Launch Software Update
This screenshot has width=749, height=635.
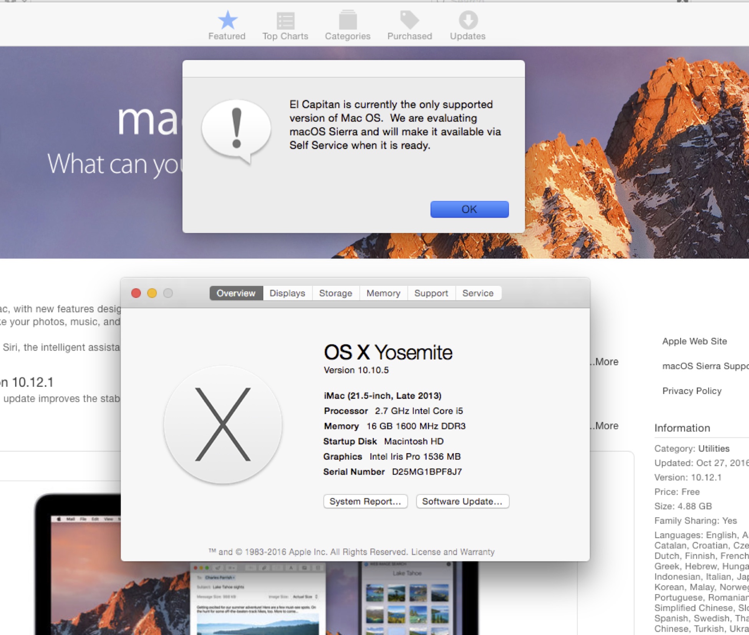[x=462, y=501]
